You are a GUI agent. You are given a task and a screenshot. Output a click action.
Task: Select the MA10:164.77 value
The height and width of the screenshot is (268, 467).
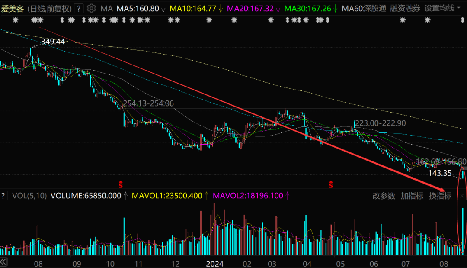coord(193,9)
